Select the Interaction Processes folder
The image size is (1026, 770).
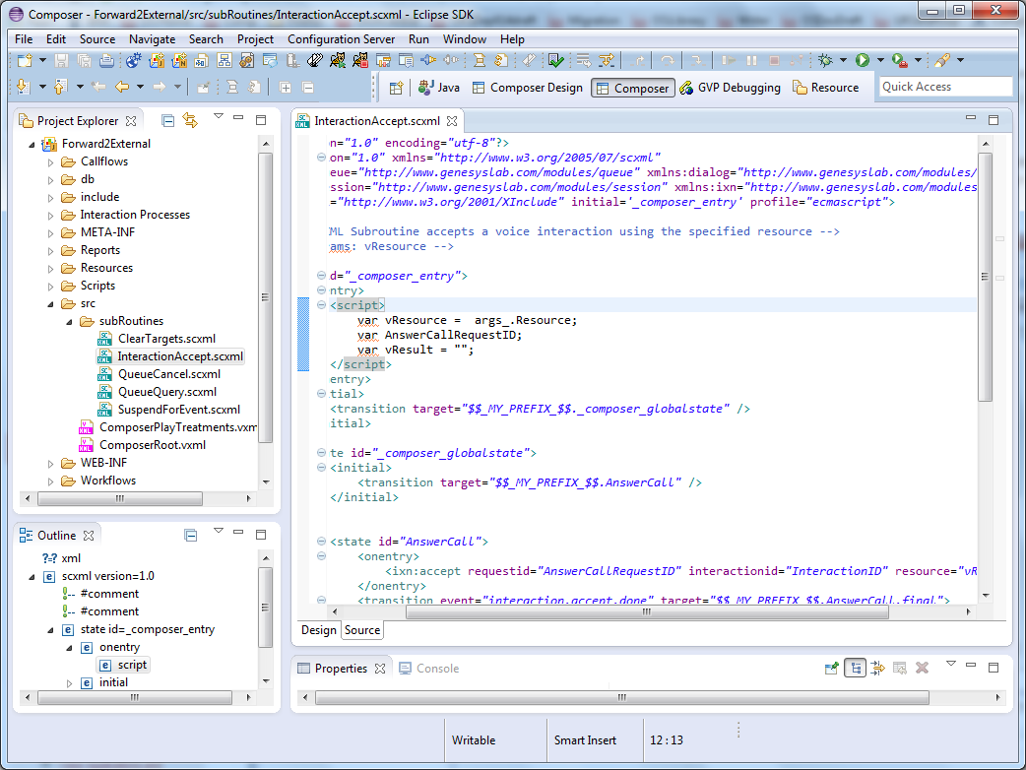click(x=135, y=215)
